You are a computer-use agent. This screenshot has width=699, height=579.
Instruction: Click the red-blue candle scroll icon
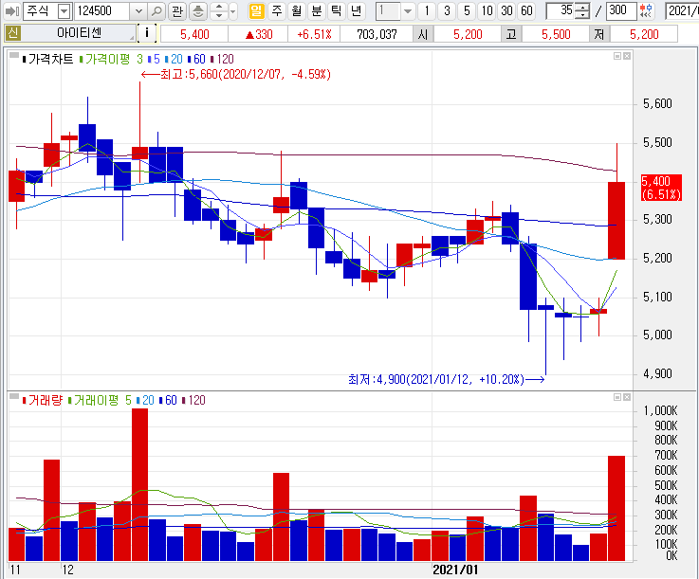[645, 10]
